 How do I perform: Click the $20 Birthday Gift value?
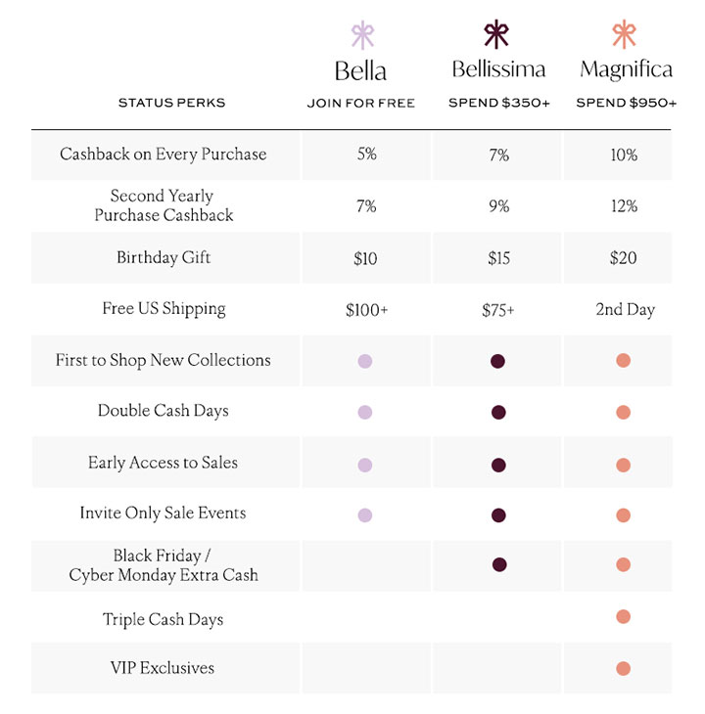(623, 258)
